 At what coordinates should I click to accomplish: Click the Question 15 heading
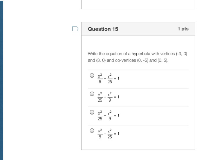[103, 29]
